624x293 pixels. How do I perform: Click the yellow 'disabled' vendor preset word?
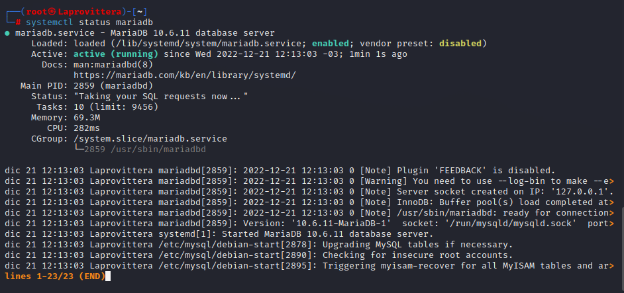coord(460,44)
